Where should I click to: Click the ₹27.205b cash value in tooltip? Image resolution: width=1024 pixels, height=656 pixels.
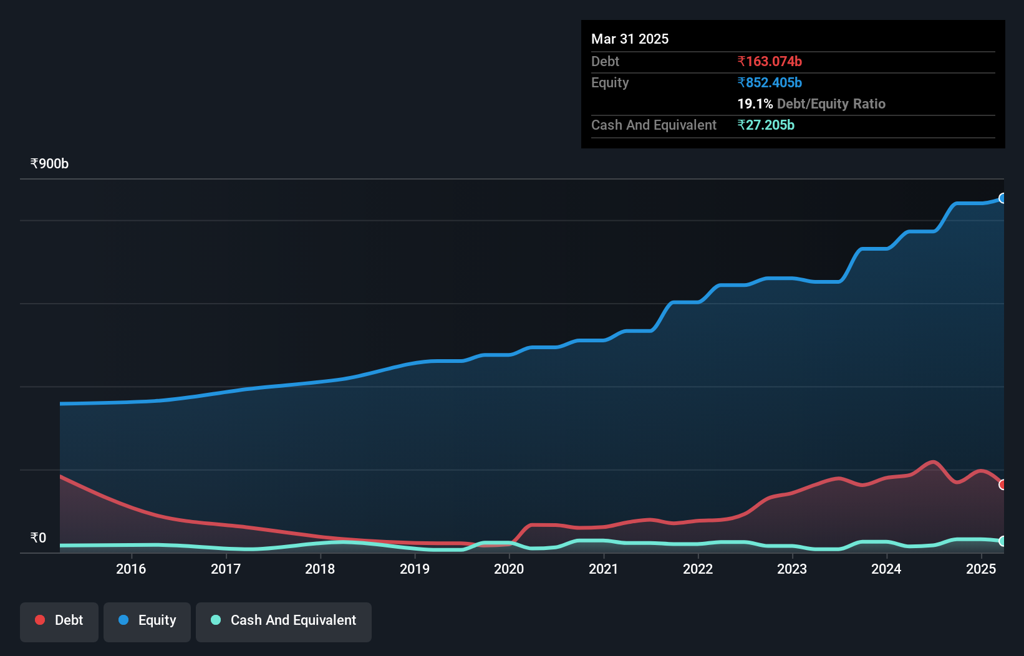pos(766,125)
